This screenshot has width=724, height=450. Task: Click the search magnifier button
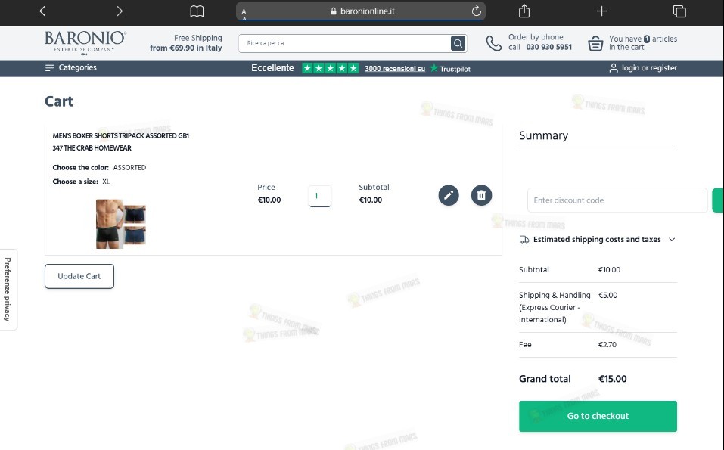pos(458,43)
